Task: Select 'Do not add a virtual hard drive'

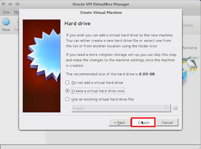Action: click(x=94, y=83)
